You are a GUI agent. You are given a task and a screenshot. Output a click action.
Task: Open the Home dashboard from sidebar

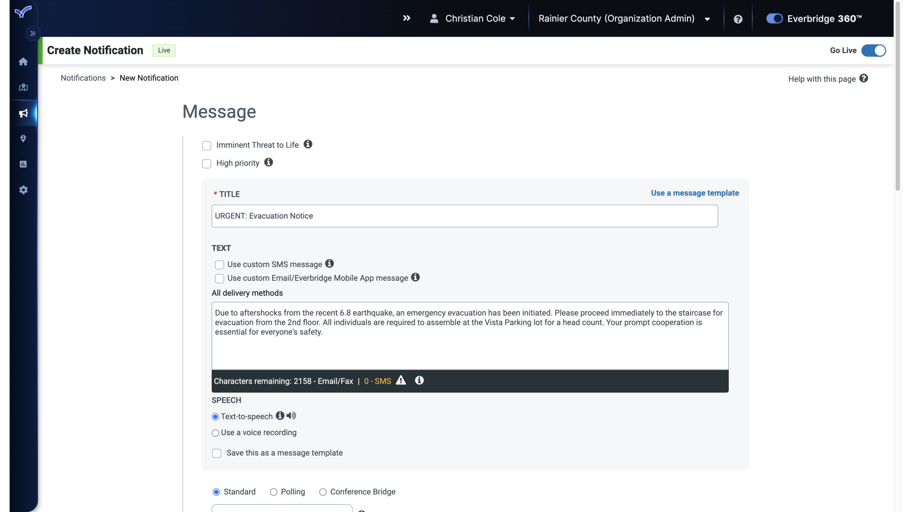[x=23, y=62]
